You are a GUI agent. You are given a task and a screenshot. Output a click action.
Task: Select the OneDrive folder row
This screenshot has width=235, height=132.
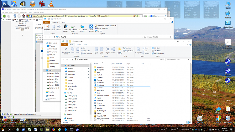[x=122, y=101]
